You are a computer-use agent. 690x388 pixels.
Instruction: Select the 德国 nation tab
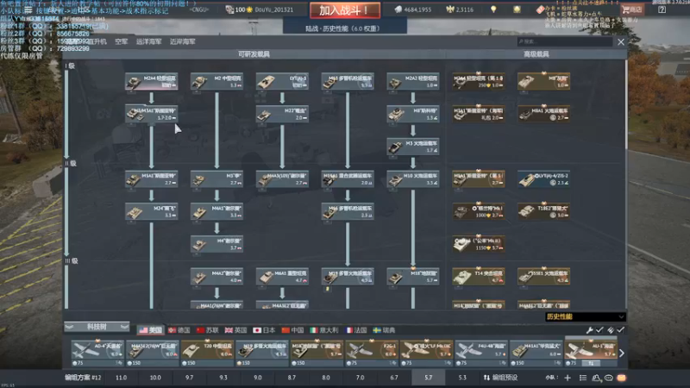click(x=179, y=330)
